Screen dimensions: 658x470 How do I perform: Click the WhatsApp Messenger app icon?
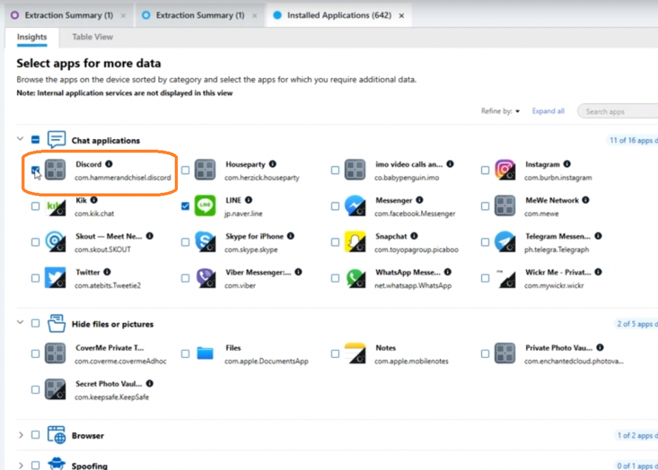[355, 278]
